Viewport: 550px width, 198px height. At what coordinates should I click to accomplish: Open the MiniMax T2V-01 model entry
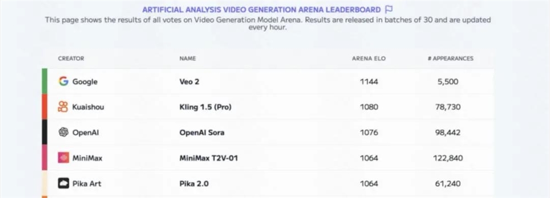(208, 158)
